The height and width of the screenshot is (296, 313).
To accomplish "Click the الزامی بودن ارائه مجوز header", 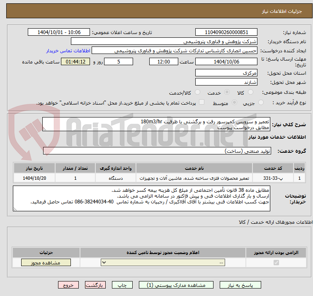I will click(x=276, y=253).
